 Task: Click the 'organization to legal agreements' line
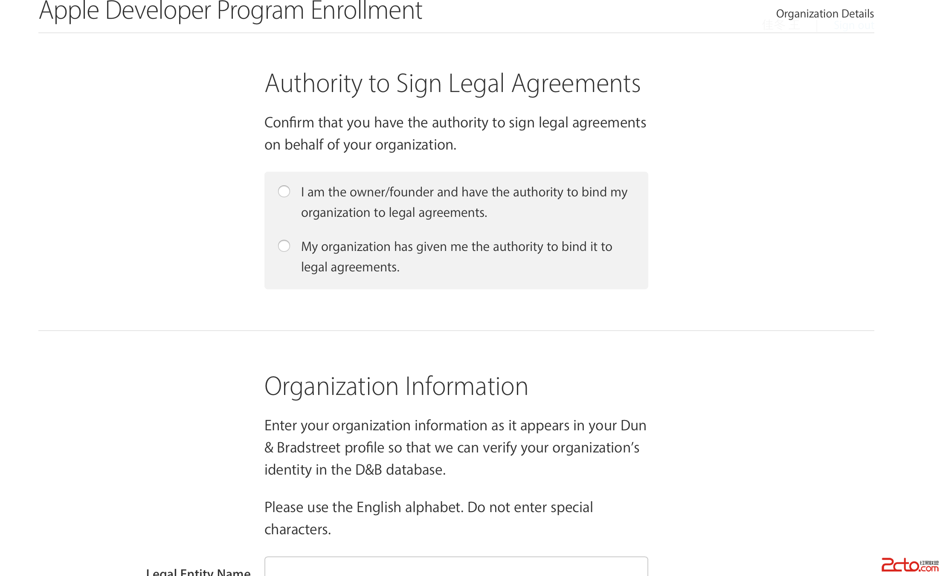(x=394, y=213)
